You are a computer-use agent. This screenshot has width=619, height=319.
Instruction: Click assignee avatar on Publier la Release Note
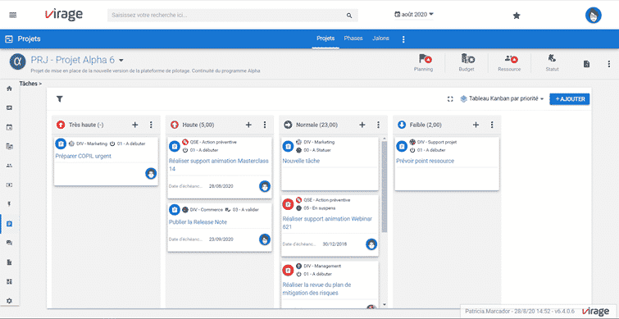point(265,239)
